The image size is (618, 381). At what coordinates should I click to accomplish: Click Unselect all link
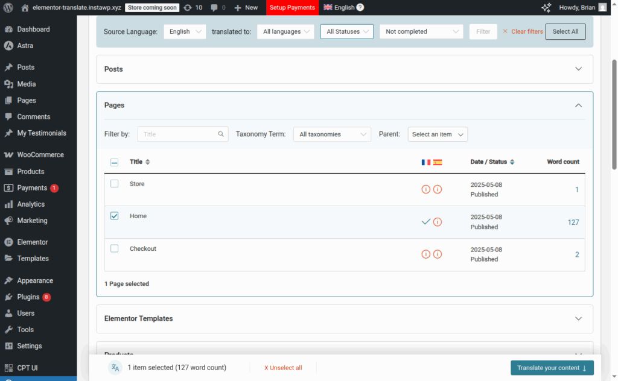[283, 368]
